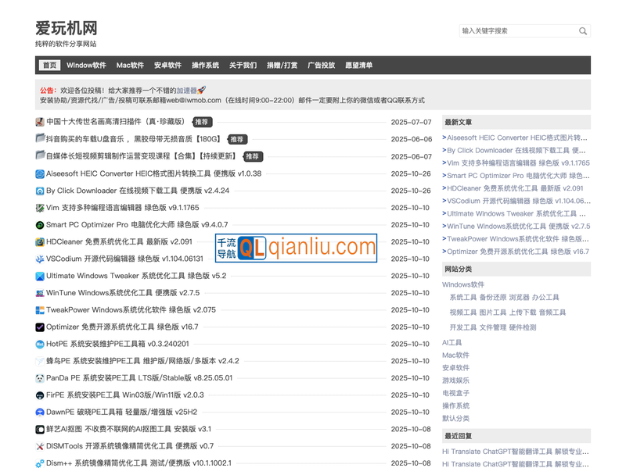Click the Smart PC Optimizer icon
This screenshot has height=468, width=626.
(40, 225)
